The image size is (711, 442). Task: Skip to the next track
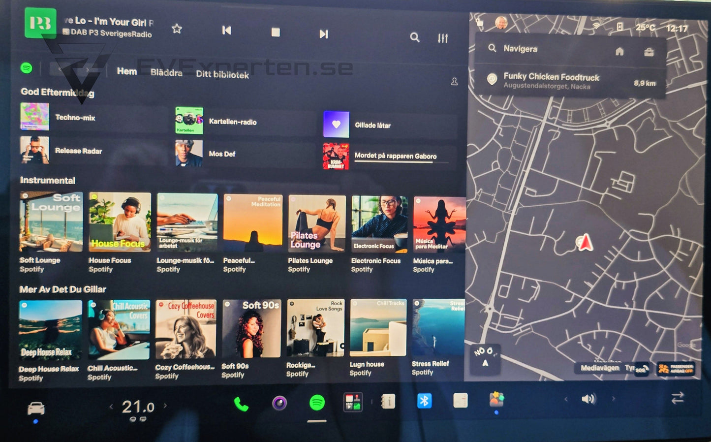(323, 33)
